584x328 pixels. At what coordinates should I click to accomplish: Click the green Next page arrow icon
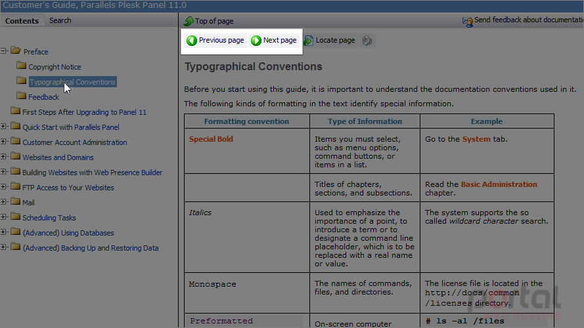tap(256, 41)
